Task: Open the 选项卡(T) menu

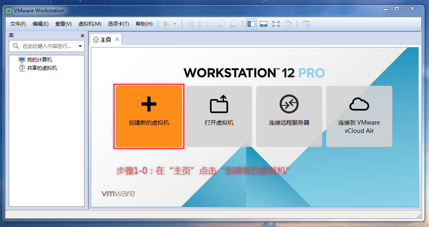Action: point(118,24)
